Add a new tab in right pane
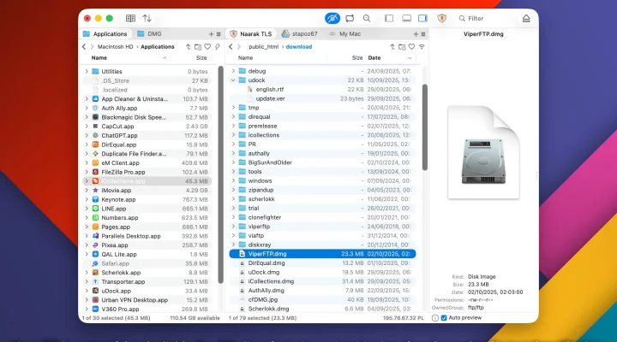 coord(416,34)
